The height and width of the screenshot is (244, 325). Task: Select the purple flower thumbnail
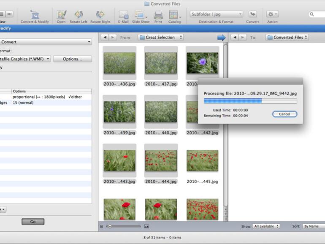[202, 63]
